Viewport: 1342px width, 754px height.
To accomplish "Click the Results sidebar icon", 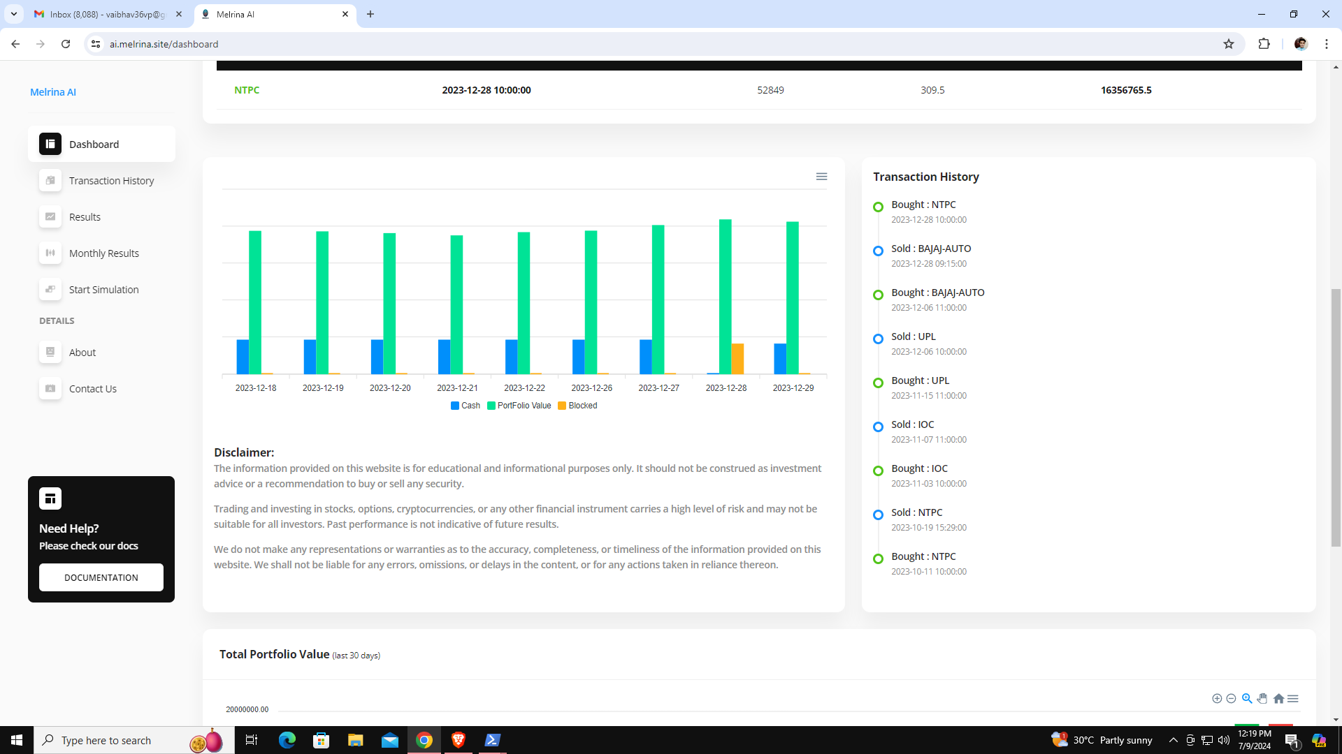I will [x=50, y=217].
